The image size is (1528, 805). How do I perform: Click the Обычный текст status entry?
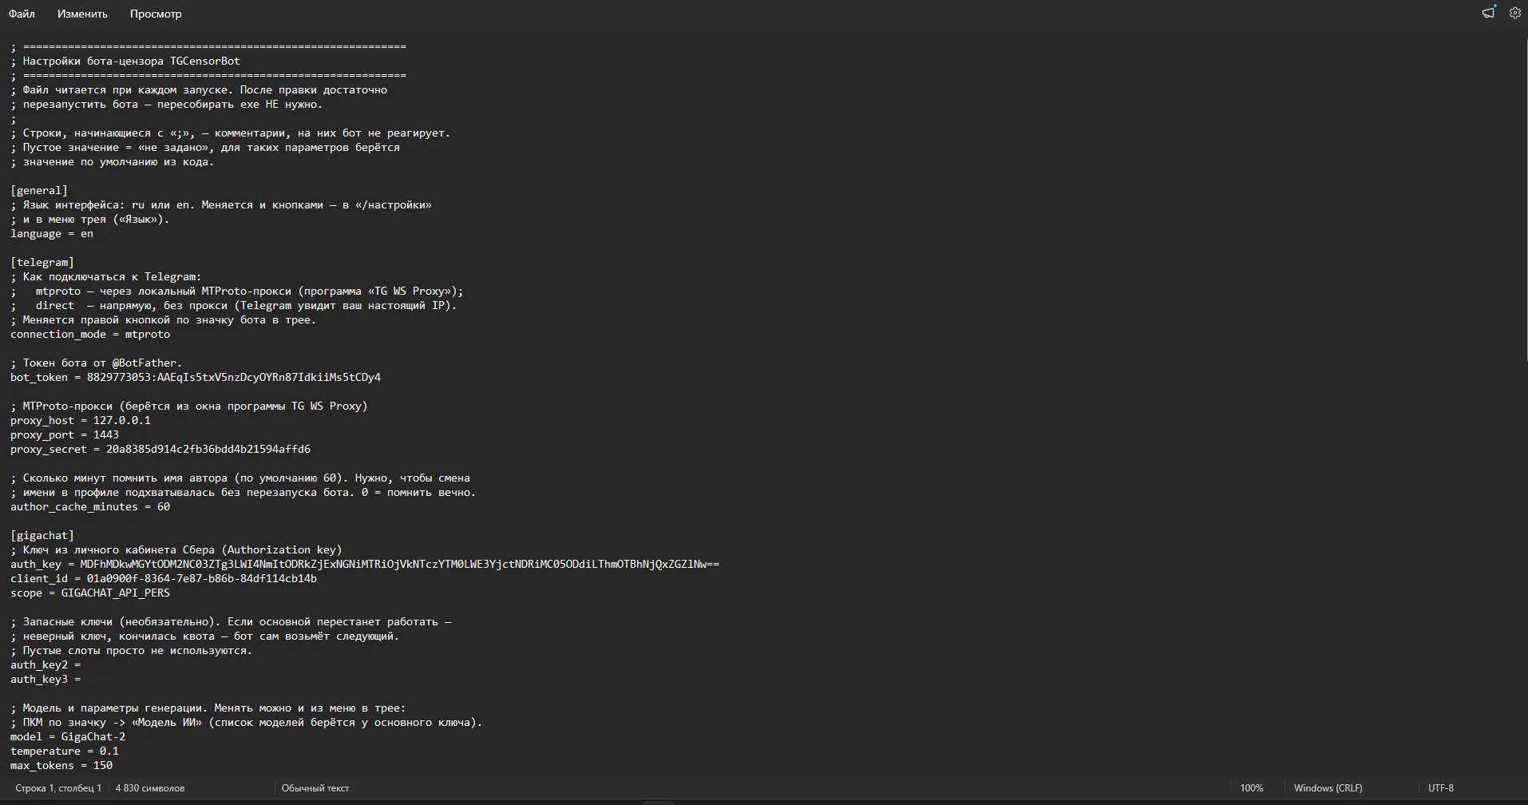pos(315,788)
